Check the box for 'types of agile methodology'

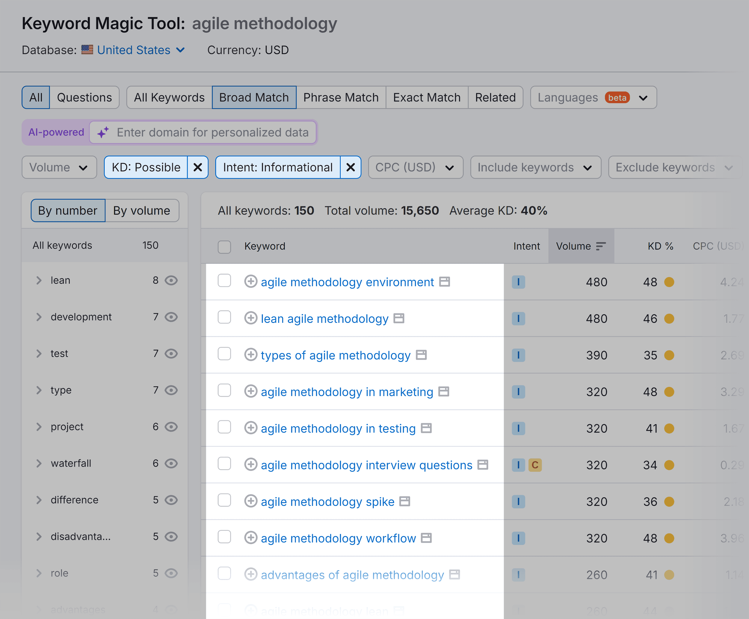click(x=224, y=354)
